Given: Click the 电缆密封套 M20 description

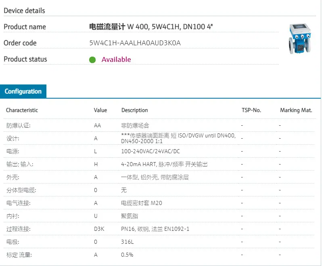Looking at the screenshot, I should coord(142,203).
